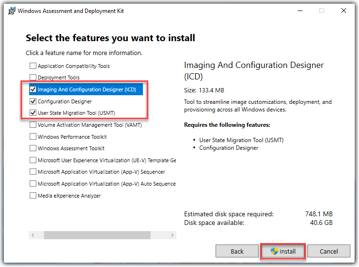Select the Application Compatibility Tools feature name
Image resolution: width=359 pixels, height=267 pixels.
point(74,66)
